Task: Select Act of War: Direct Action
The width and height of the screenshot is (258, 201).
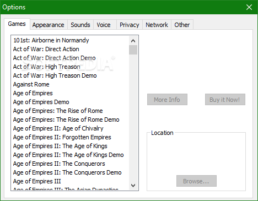Action: pyautogui.click(x=71, y=49)
